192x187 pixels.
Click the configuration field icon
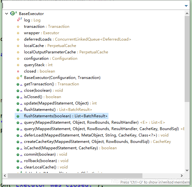[x=18, y=58]
